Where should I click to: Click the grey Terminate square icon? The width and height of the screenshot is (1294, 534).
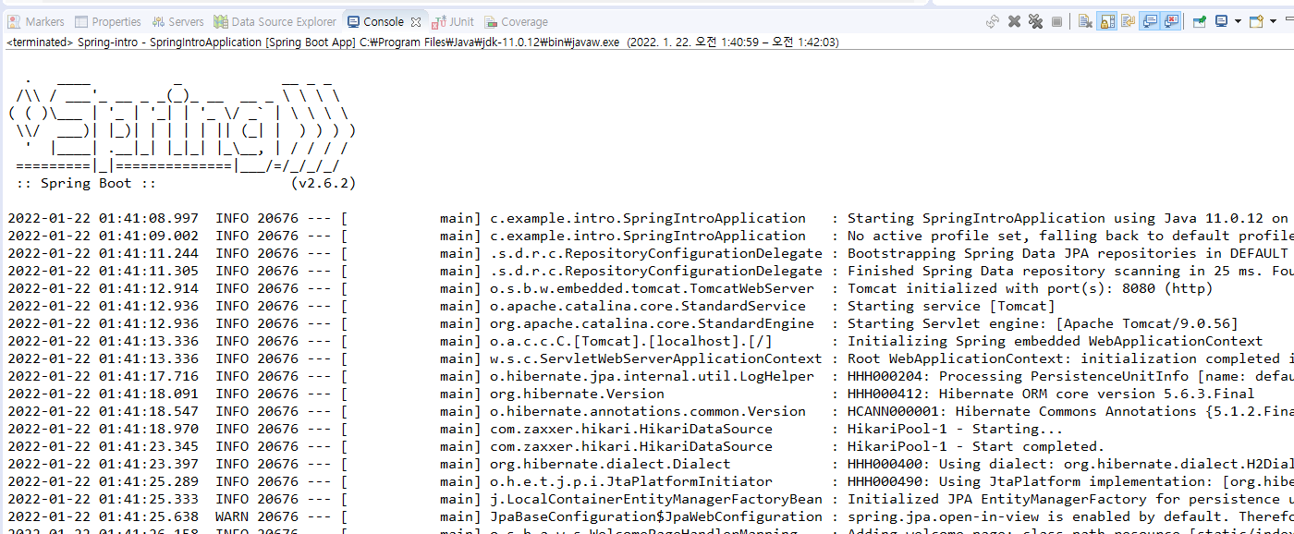(x=1056, y=21)
